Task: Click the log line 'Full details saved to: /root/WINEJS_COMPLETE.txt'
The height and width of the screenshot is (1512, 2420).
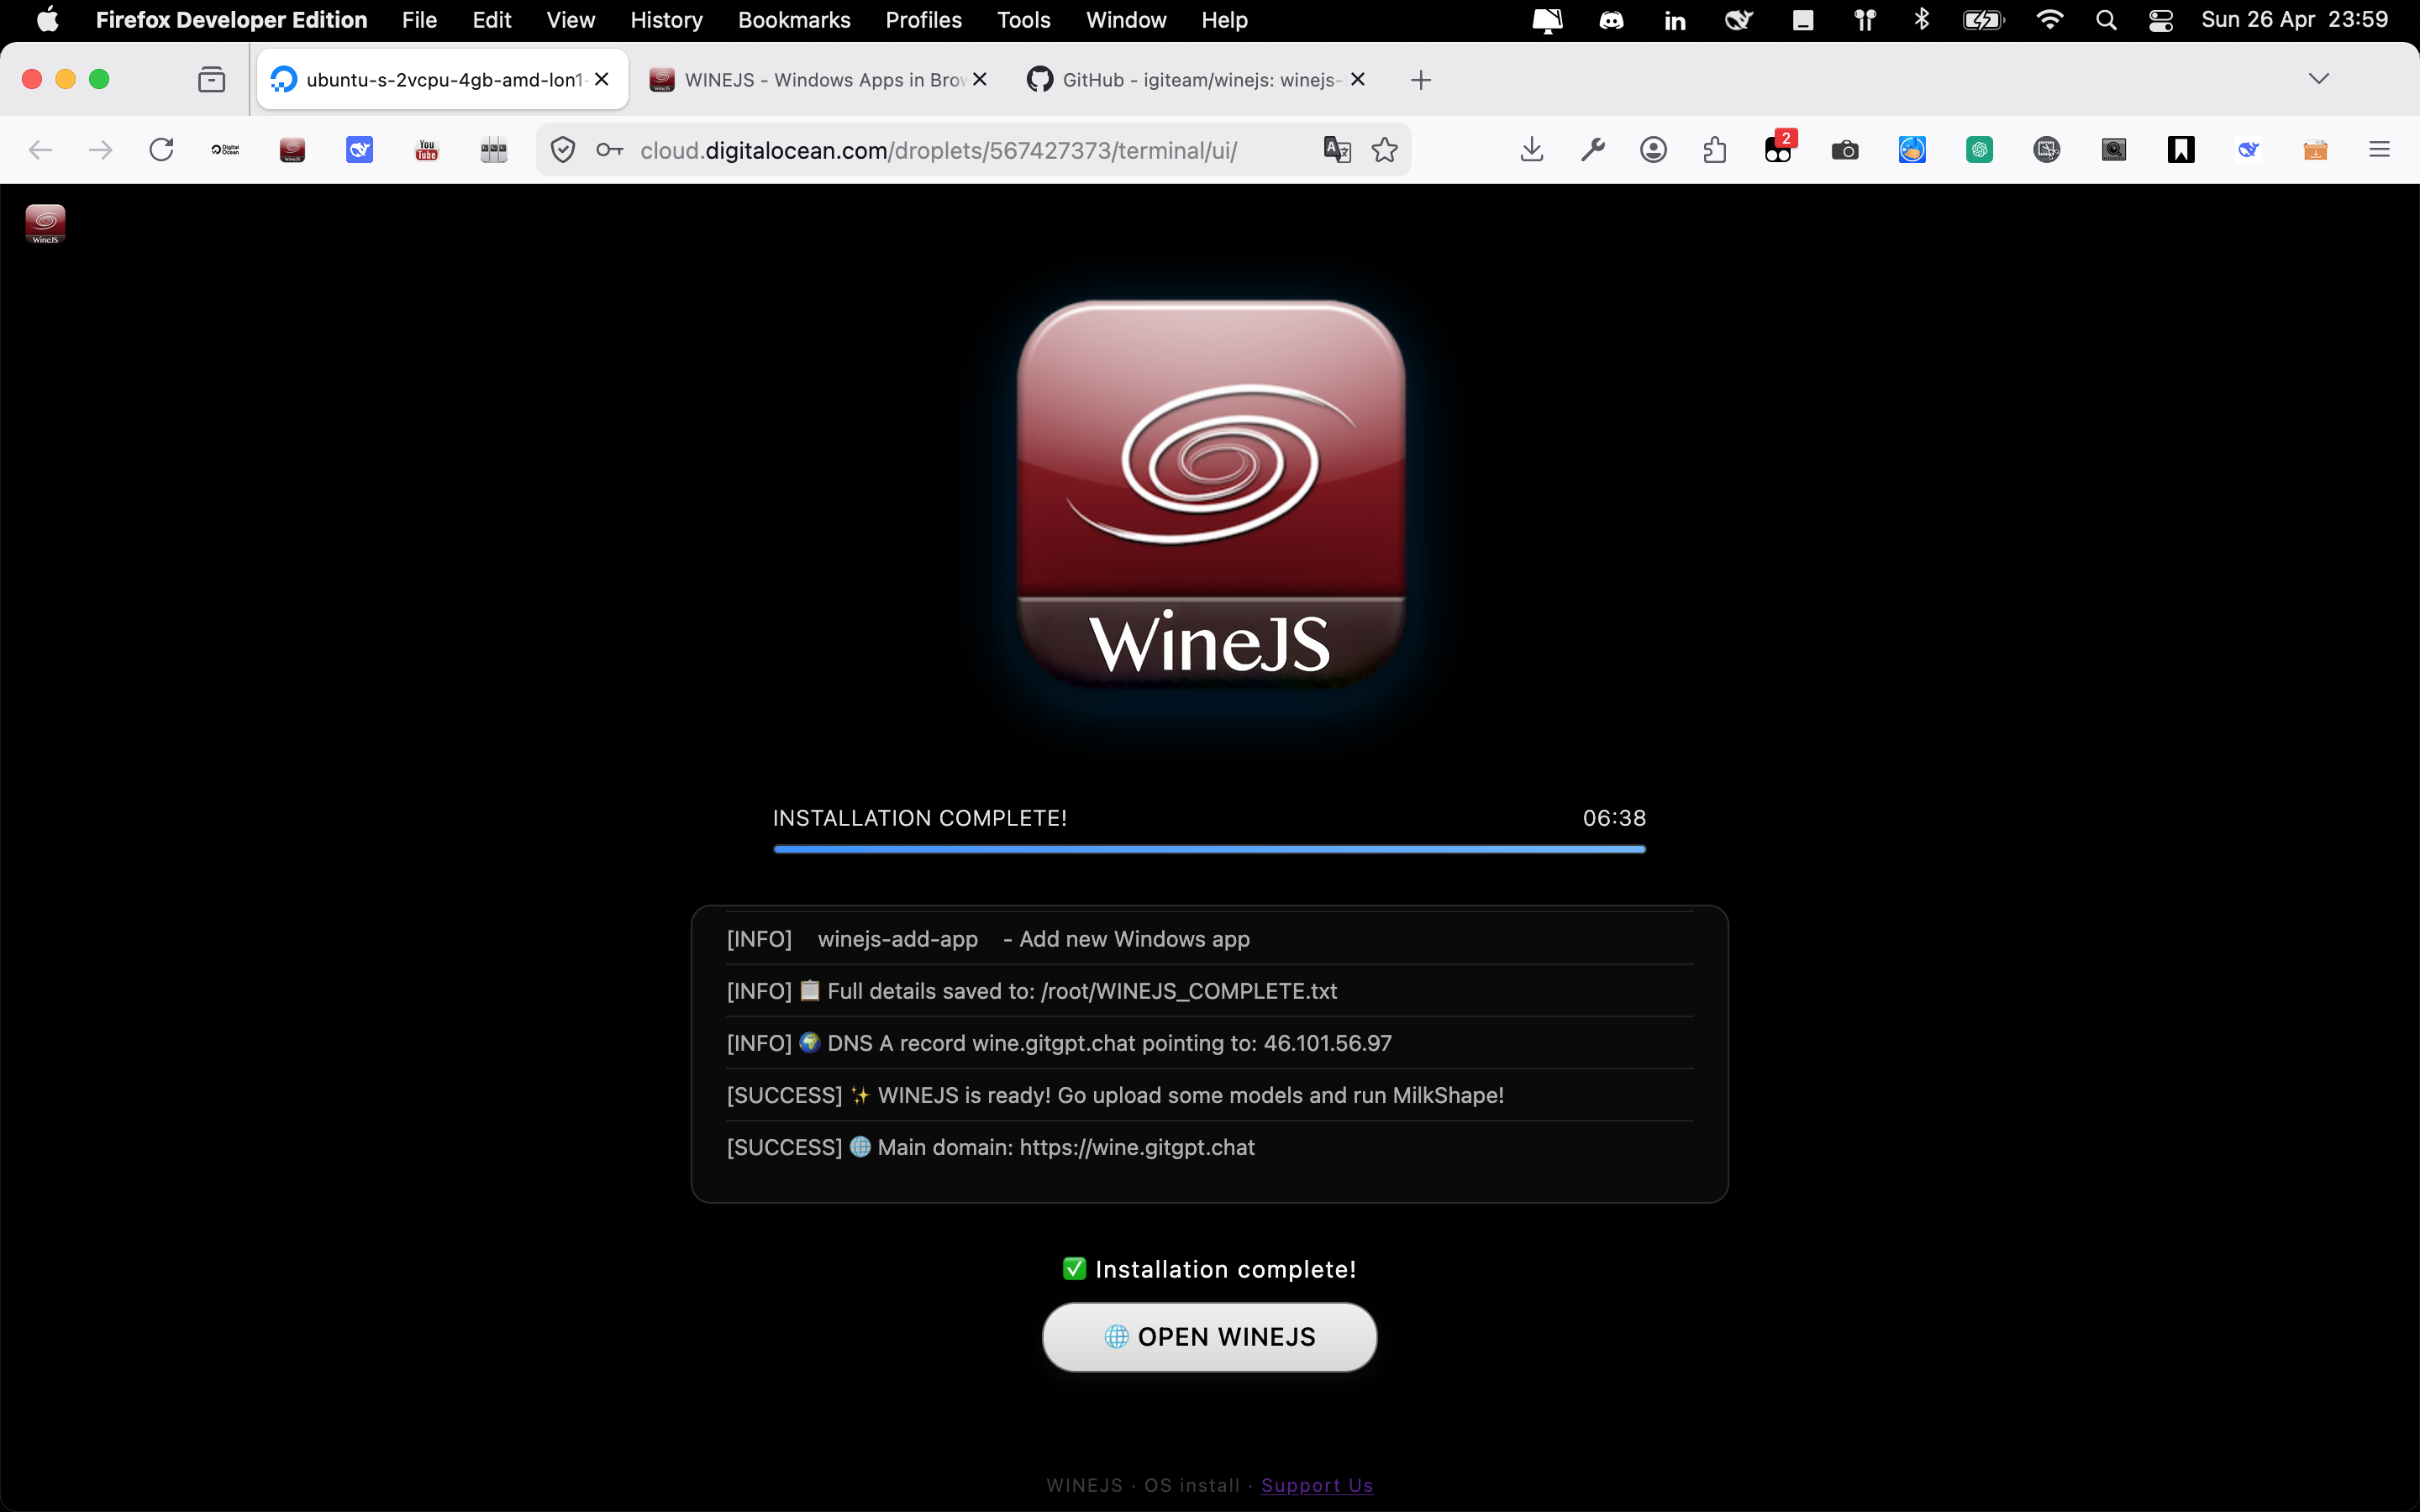Action: 1209,991
